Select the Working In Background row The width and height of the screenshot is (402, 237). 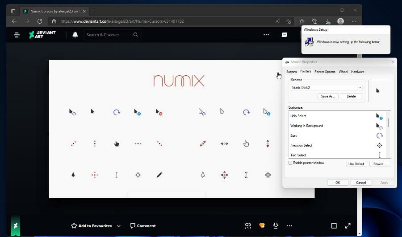(338, 126)
